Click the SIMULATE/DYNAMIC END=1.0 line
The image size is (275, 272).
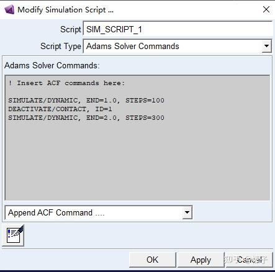coord(86,101)
